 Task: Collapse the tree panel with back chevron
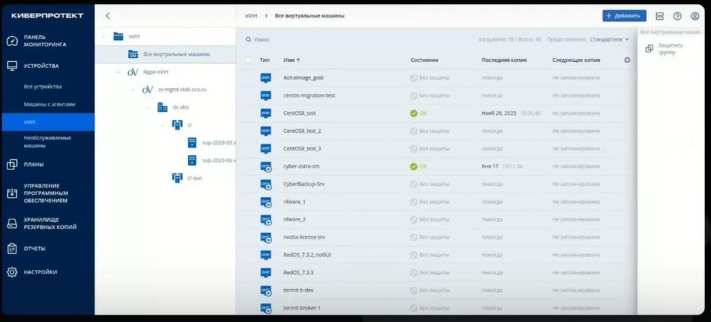(108, 16)
